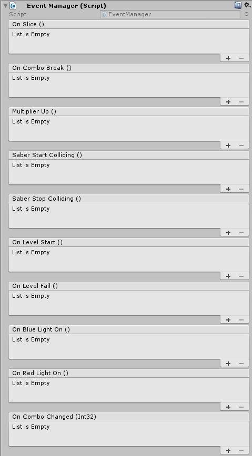Add listener to Saber Start Colliding
252x456 pixels.
[228, 189]
